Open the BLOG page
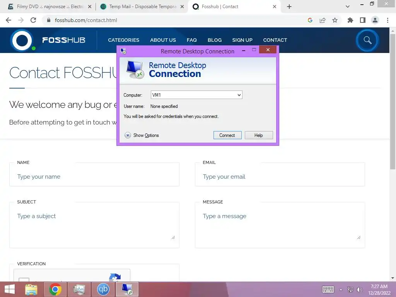 click(215, 40)
